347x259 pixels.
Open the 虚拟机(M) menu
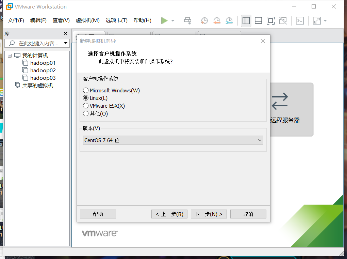coord(88,20)
